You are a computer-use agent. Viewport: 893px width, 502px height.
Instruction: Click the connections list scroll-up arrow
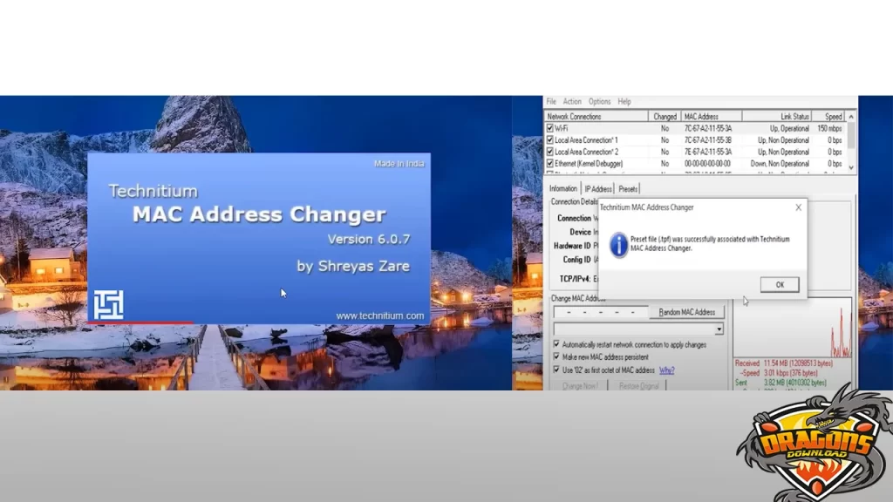point(850,116)
